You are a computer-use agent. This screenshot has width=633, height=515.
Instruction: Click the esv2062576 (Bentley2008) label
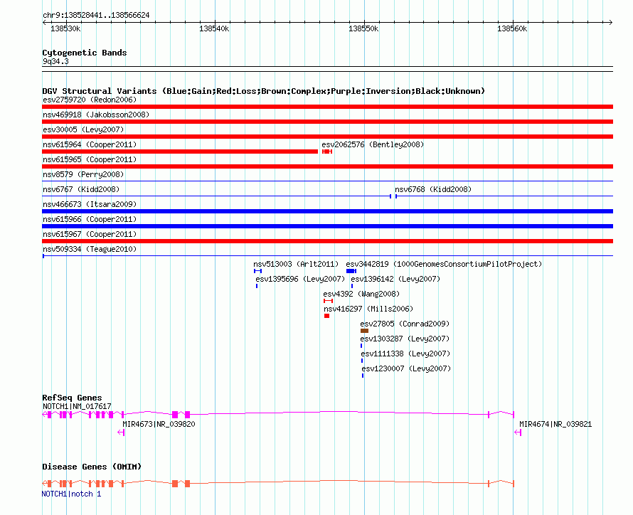pyautogui.click(x=373, y=144)
